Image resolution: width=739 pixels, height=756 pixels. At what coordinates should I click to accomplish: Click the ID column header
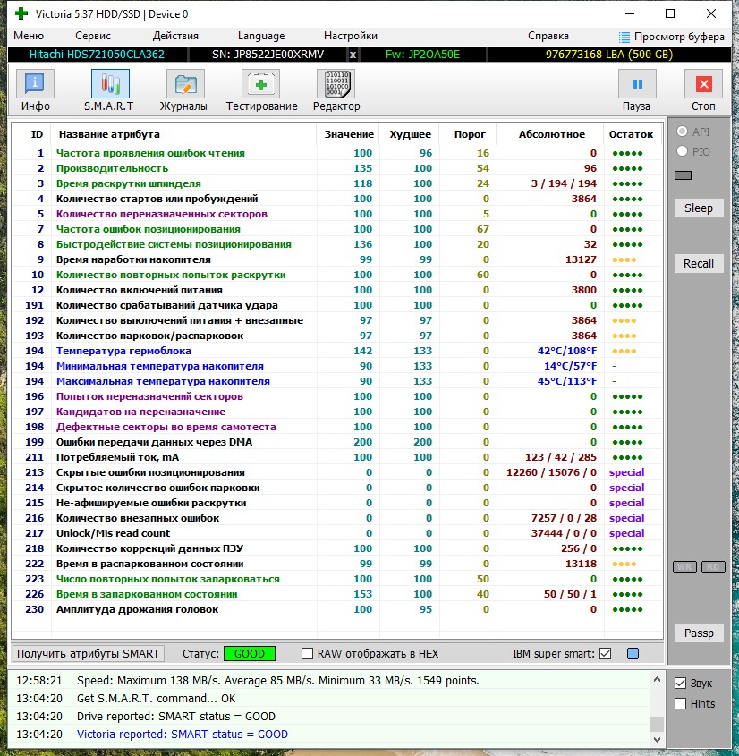(x=37, y=134)
